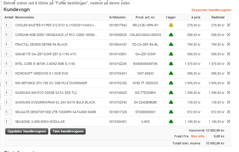Image resolution: width=239 pixels, height=152 pixels.
Task: Click stock icon for Intel Core i5 4670K
Action: click(x=171, y=64)
